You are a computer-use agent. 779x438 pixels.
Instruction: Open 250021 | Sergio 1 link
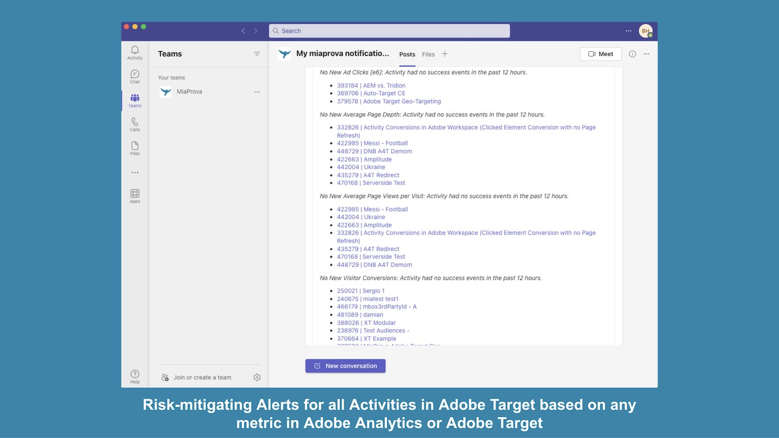(x=361, y=291)
